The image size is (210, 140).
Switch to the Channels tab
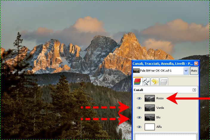coord(138,81)
